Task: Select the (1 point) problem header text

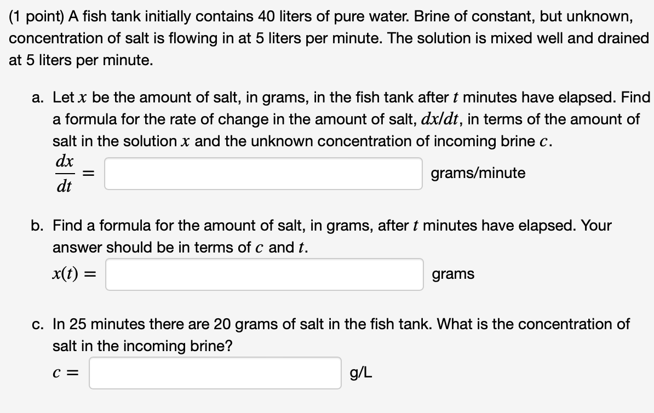Action: click(x=37, y=16)
